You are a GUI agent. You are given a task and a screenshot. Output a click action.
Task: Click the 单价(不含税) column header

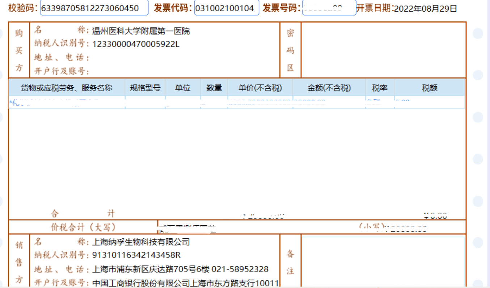pos(260,88)
